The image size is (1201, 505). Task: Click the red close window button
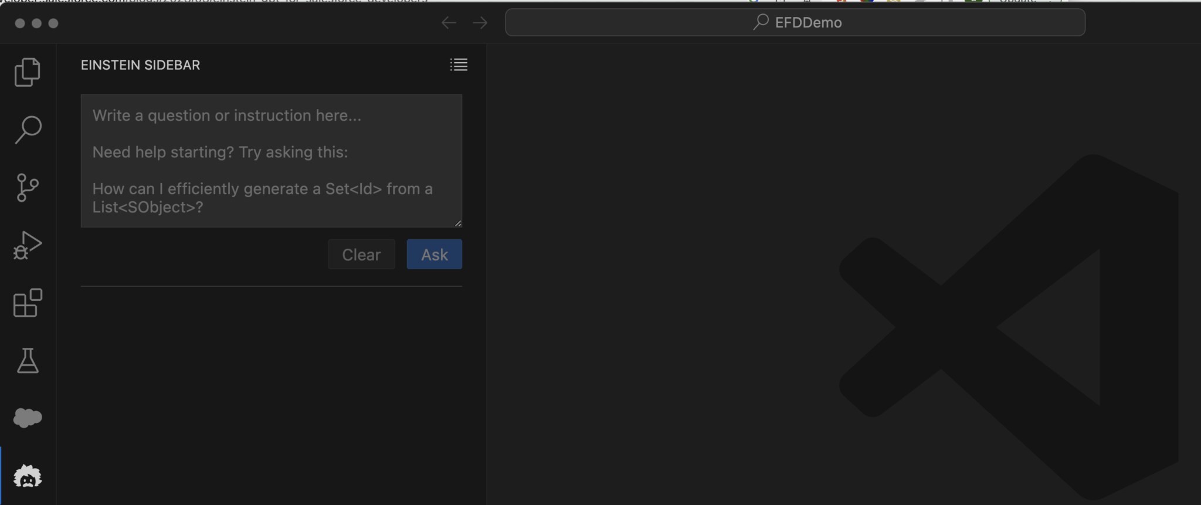coord(20,23)
